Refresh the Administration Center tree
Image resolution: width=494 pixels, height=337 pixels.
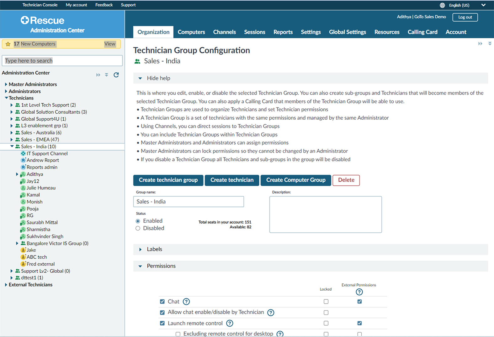click(116, 75)
